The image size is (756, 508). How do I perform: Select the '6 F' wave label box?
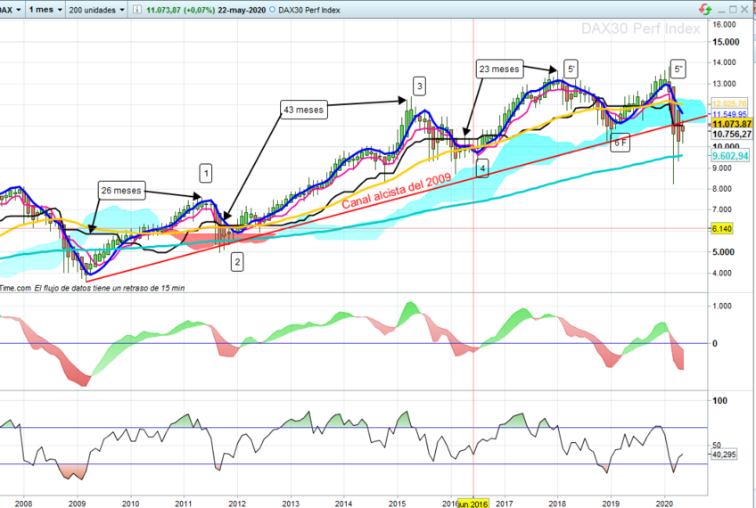[620, 143]
